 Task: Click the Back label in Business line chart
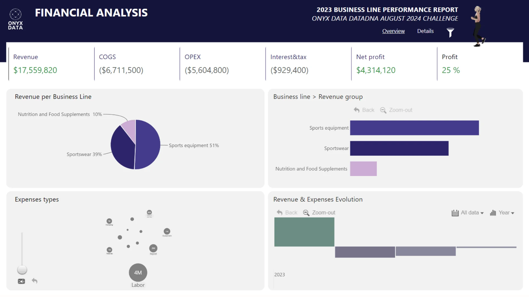pyautogui.click(x=368, y=110)
